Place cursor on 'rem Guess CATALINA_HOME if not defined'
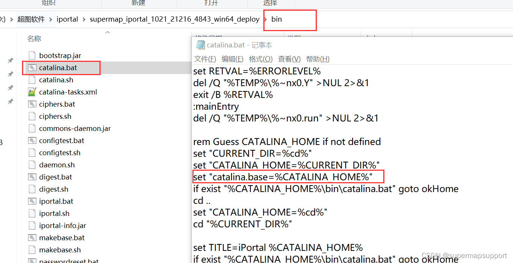Screen dimensions: 513x263 (x=287, y=142)
